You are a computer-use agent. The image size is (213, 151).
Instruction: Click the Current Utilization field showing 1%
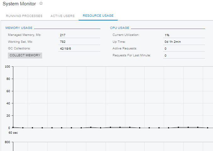pos(184,35)
